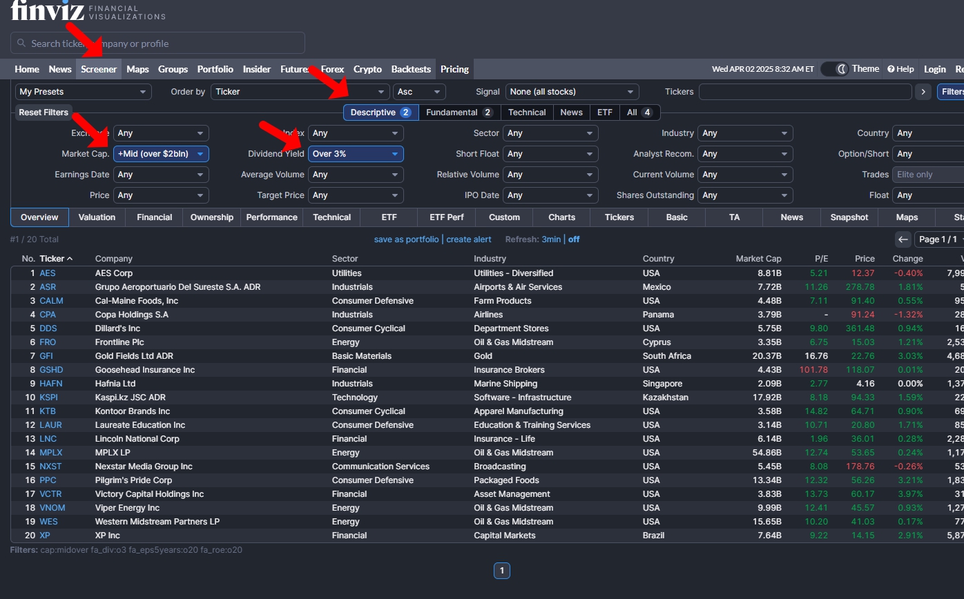Open the Short Float filter dropdown
This screenshot has height=599, width=964.
point(550,154)
